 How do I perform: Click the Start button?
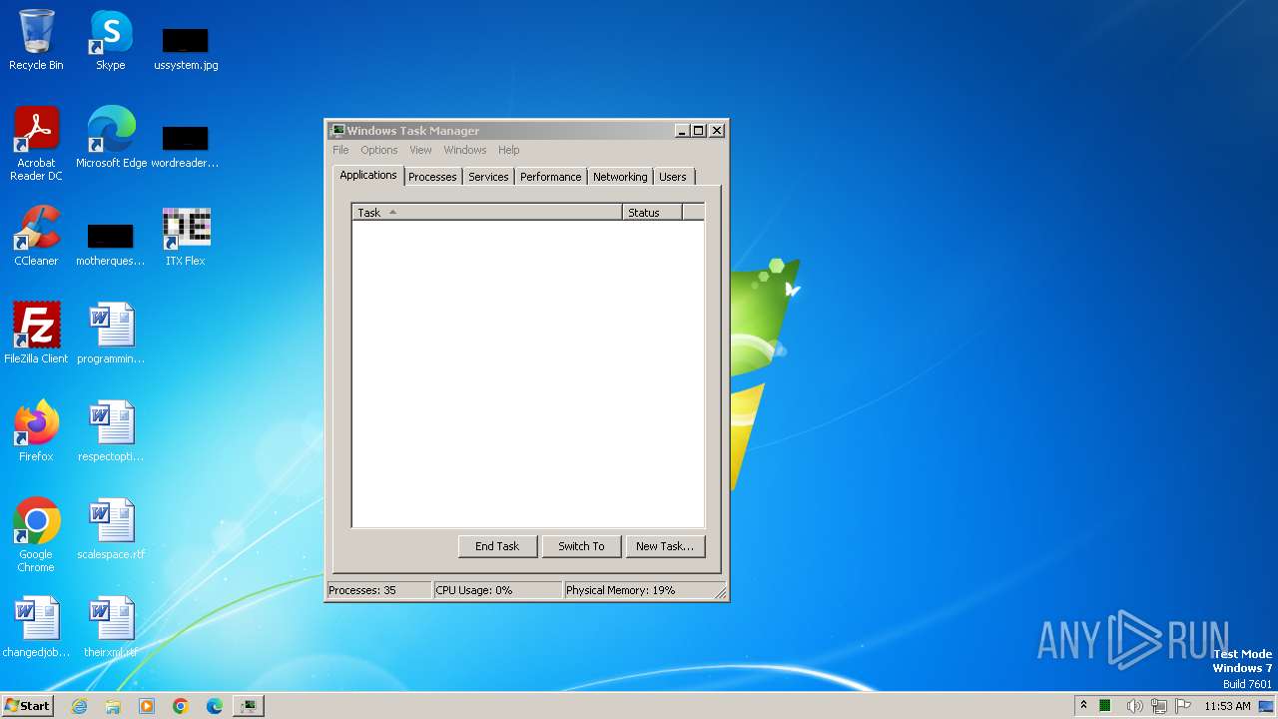[27, 706]
